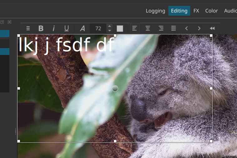Screen dimensions: 237x158
Task: Decrease font size with down arrow
Action: pos(109,31)
